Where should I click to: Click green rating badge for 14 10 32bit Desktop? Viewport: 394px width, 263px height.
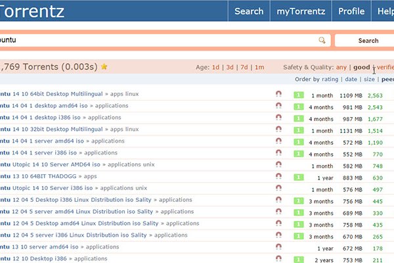point(298,130)
